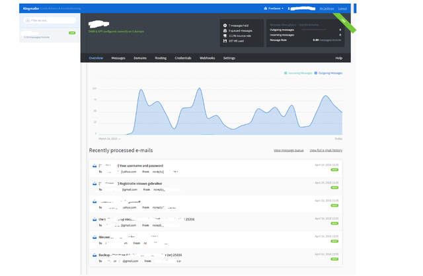Click the disk space used icon
The width and height of the screenshot is (423, 276).
(225, 40)
